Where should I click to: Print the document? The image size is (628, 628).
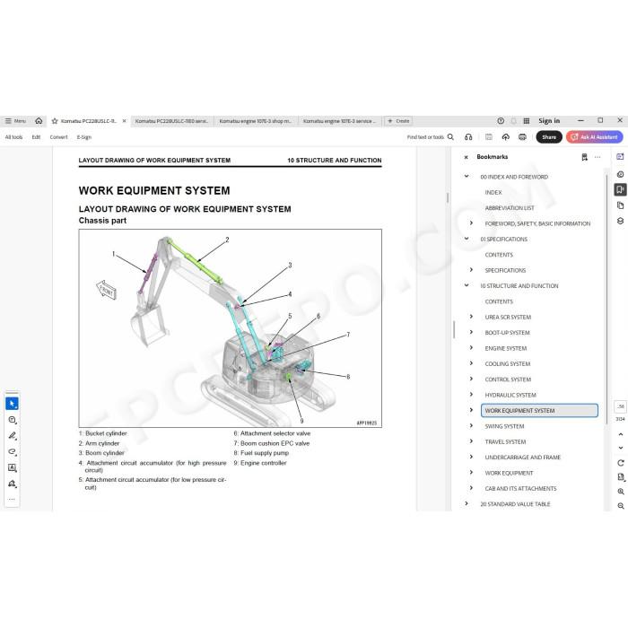(x=522, y=137)
